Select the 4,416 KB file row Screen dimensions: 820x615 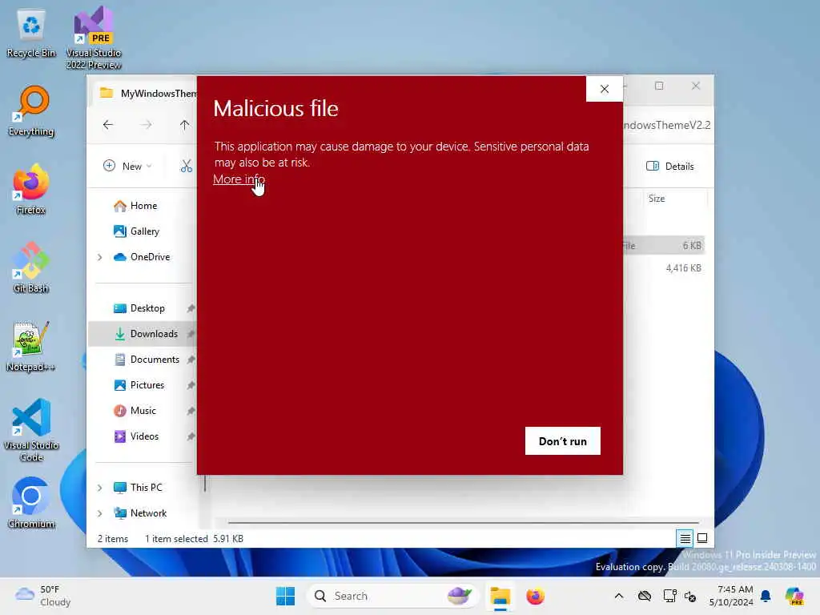point(663,267)
